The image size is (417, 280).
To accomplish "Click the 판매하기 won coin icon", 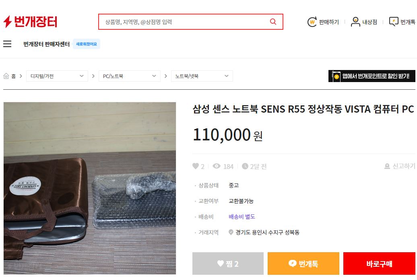I will [312, 22].
